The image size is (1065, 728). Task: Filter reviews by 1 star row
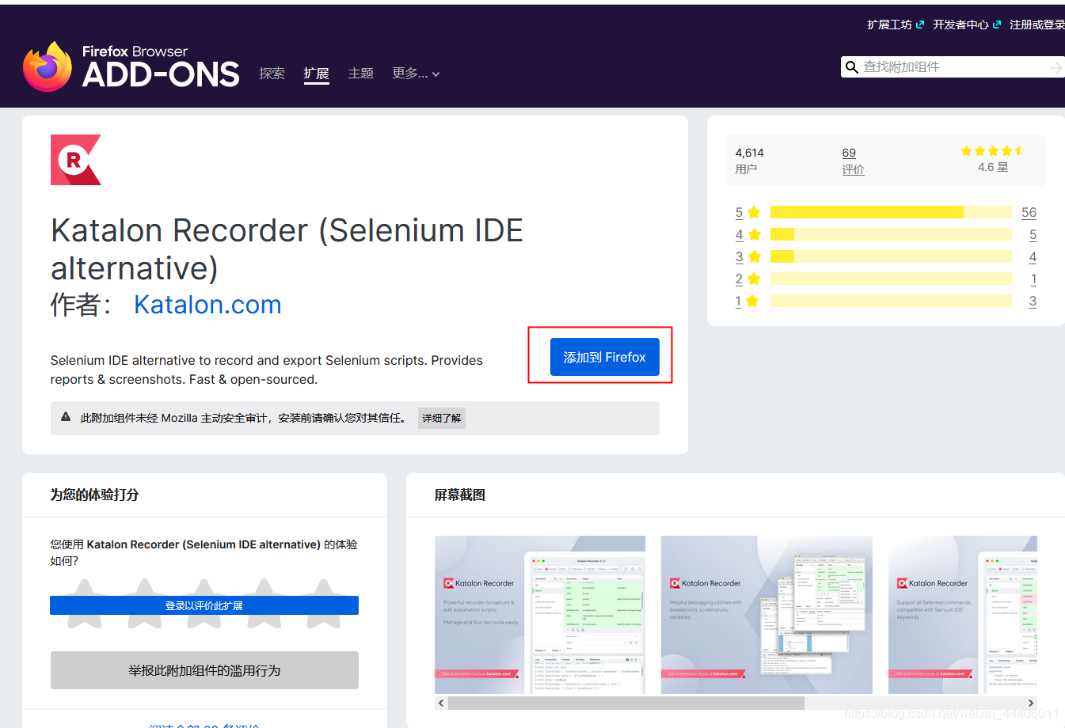885,301
